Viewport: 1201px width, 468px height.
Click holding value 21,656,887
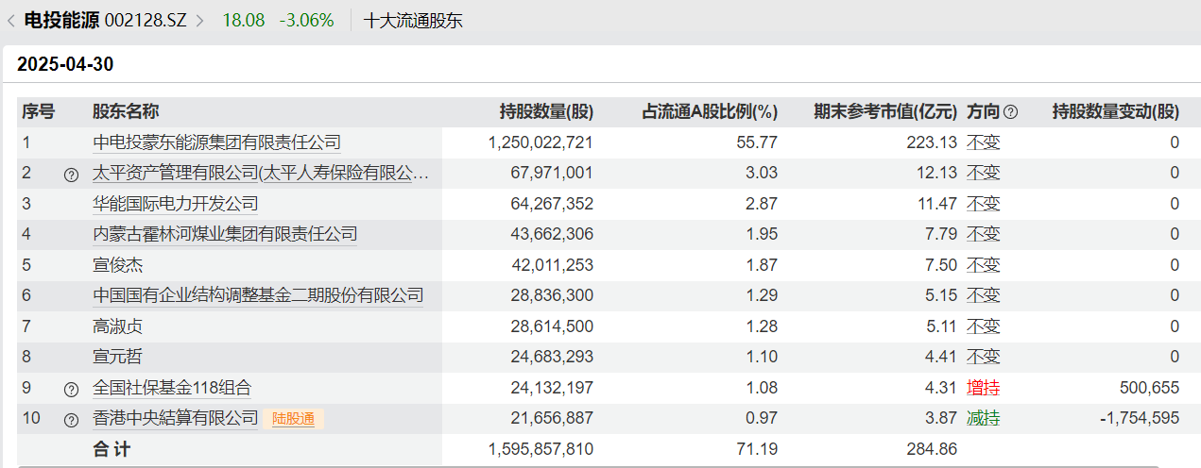[x=552, y=418]
